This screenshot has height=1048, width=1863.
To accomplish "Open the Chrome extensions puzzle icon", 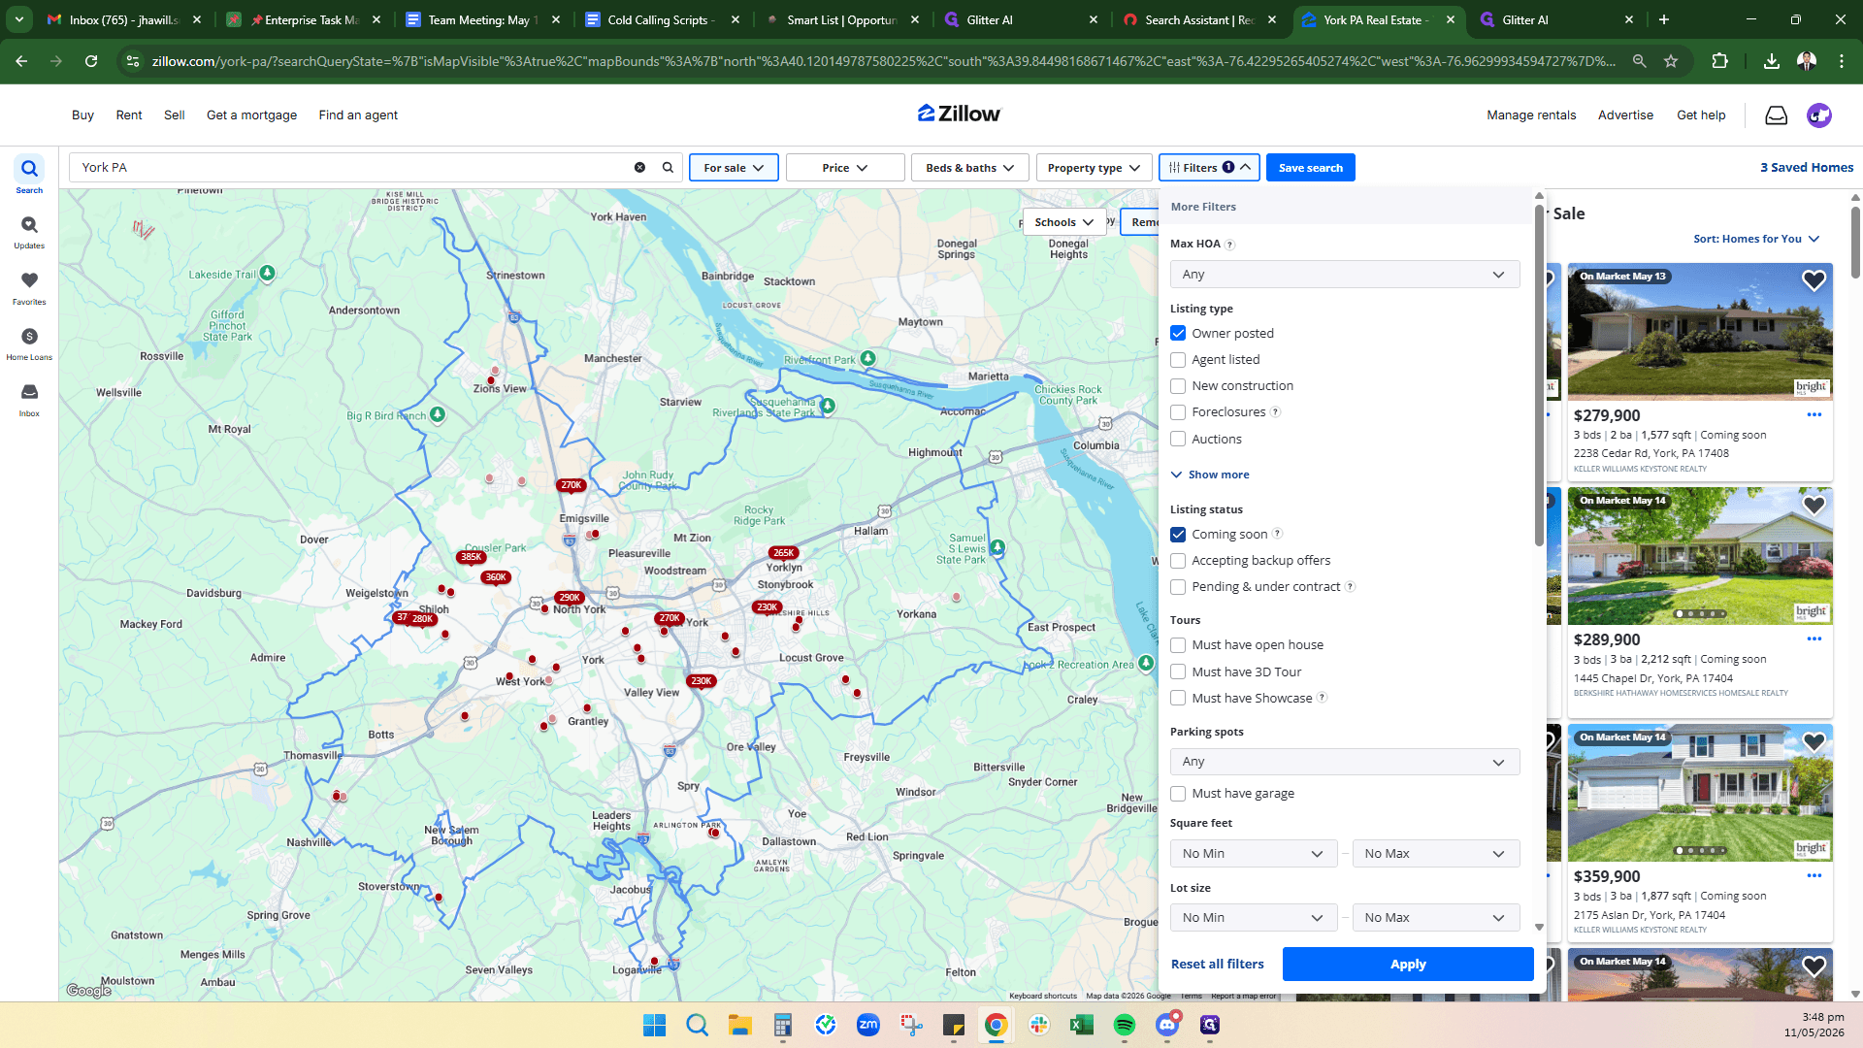I will (1719, 61).
